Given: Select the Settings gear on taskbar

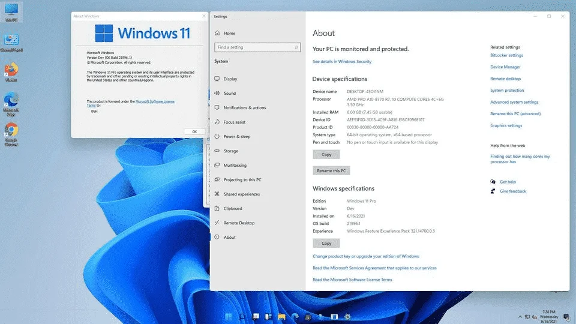Looking at the screenshot, I should pyautogui.click(x=347, y=317).
